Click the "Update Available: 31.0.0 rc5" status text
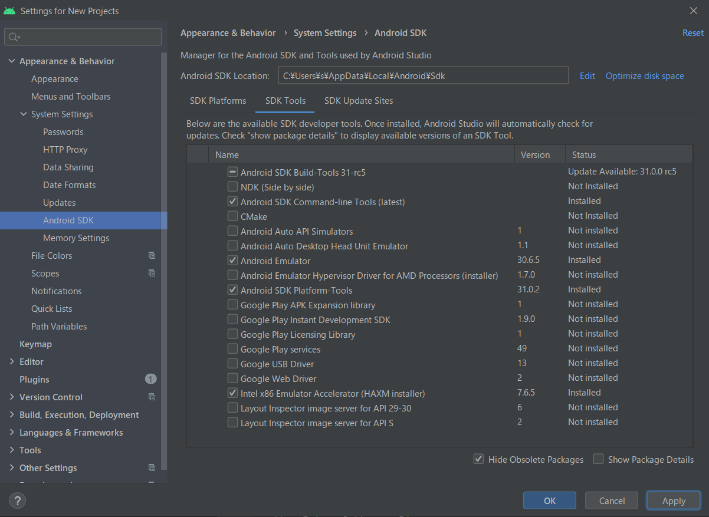Image resolution: width=709 pixels, height=517 pixels. [622, 172]
